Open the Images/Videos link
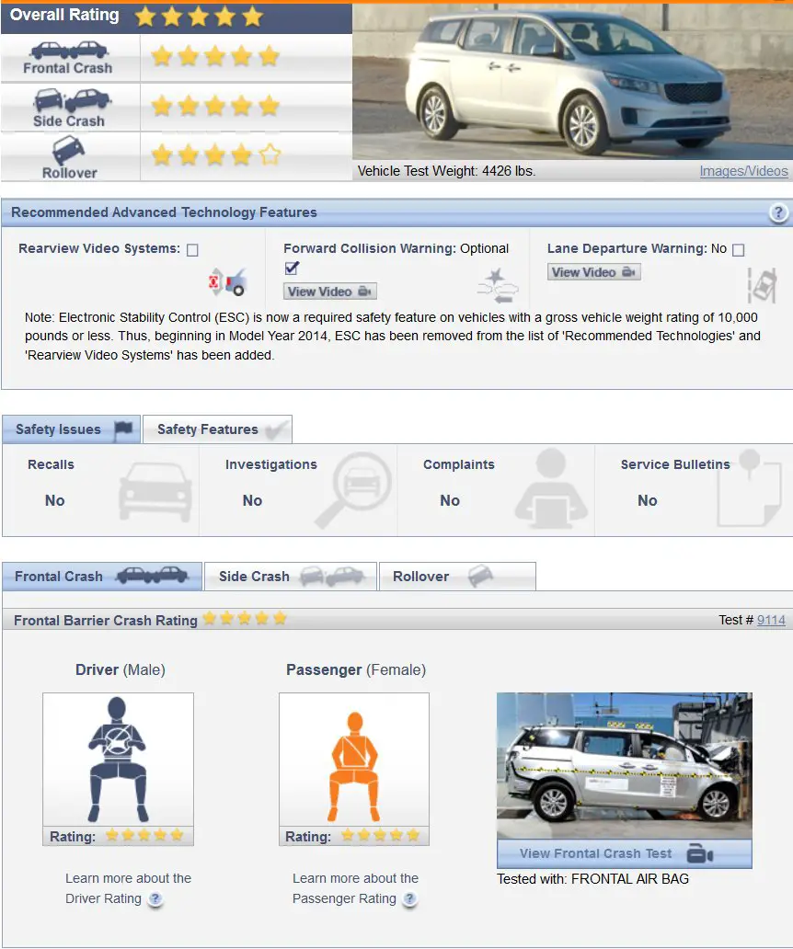 [744, 171]
